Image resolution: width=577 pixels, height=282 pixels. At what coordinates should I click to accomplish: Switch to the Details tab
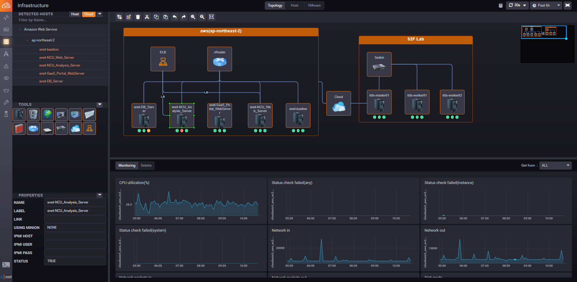[146, 165]
